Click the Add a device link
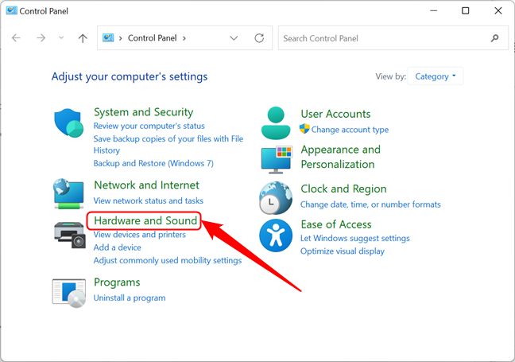Screen dimensions: 515x362 click(118, 247)
